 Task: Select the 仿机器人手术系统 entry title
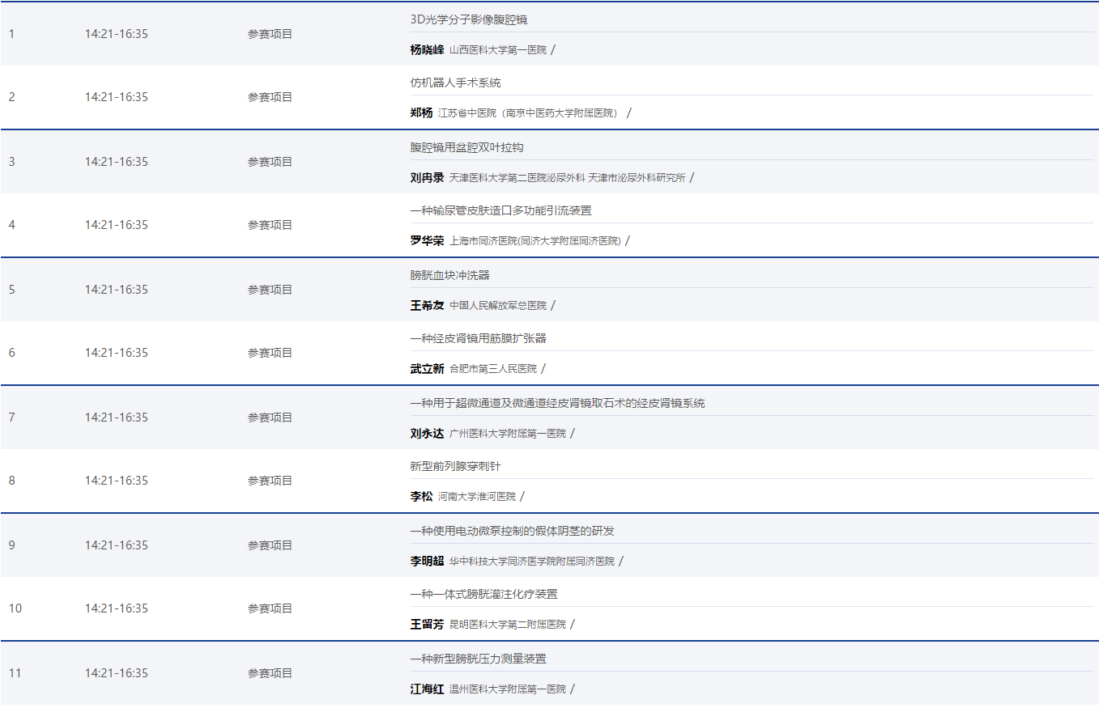(x=455, y=83)
